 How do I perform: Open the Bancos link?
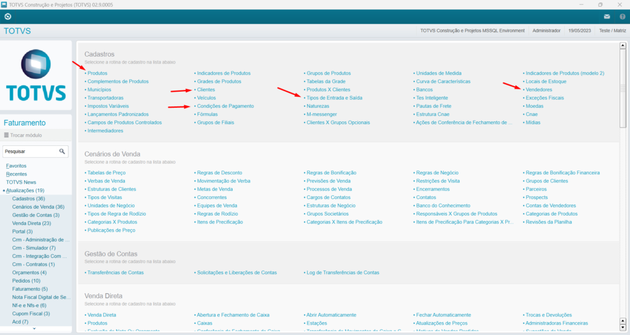pyautogui.click(x=425, y=90)
